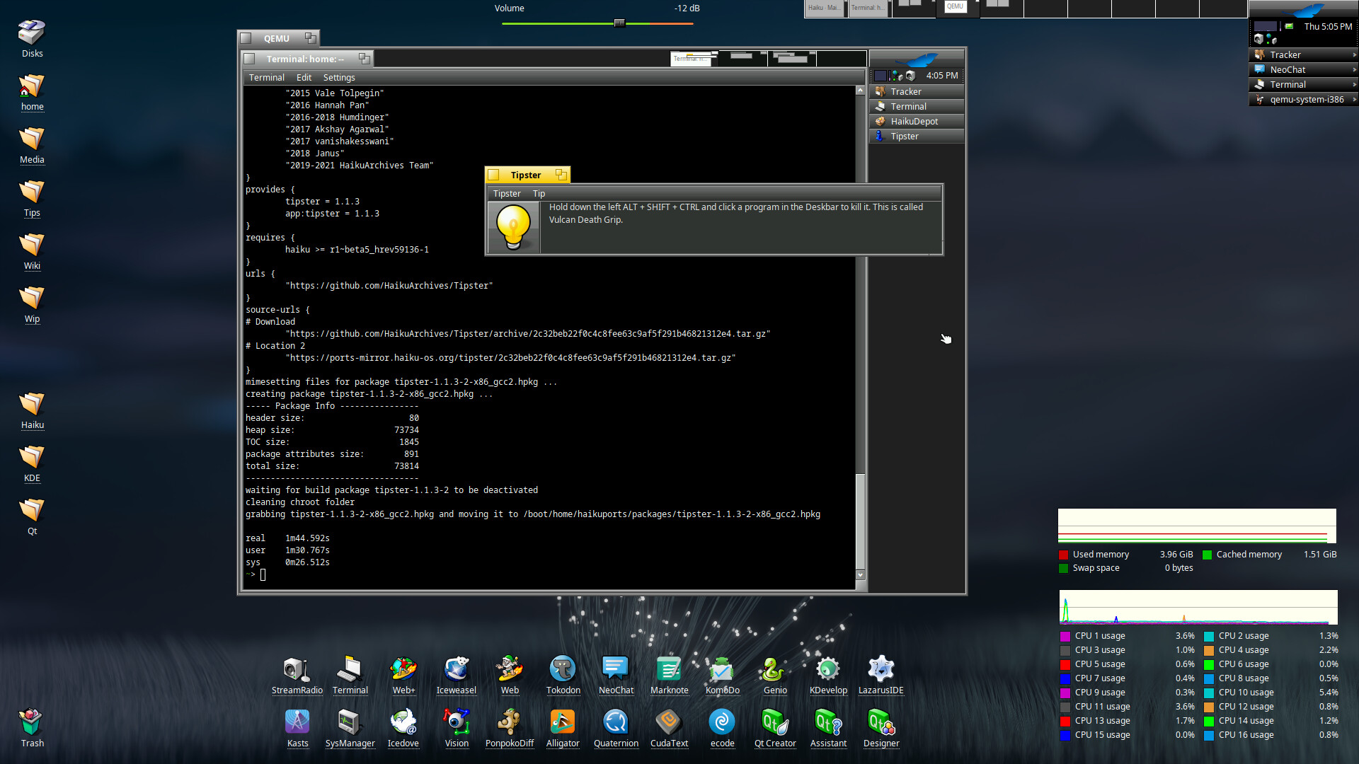
Task: Open the Qt Creator icon
Action: click(774, 722)
